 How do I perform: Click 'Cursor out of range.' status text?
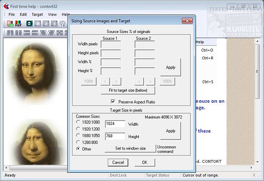click(x=200, y=175)
